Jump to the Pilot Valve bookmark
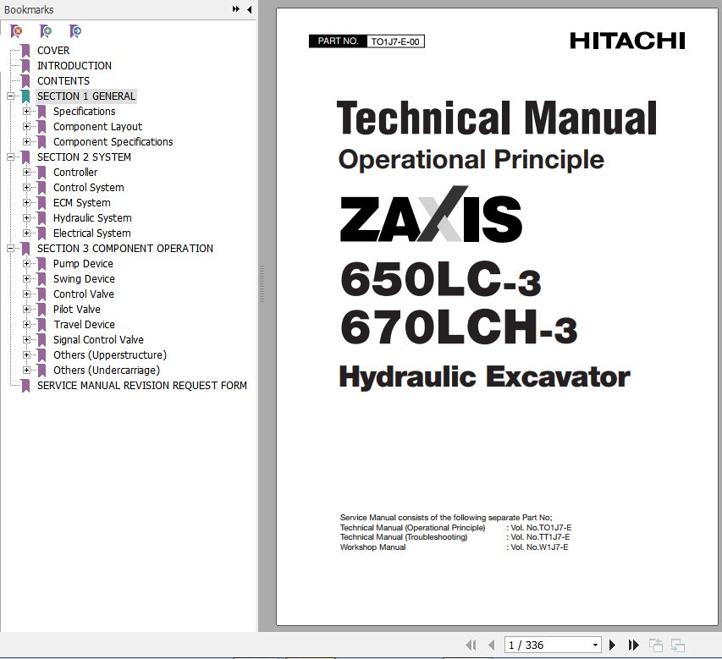722x659 pixels. click(76, 310)
